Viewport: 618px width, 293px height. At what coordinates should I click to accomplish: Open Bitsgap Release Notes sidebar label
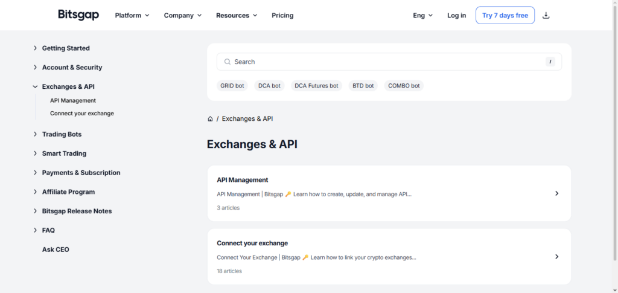coord(77,211)
